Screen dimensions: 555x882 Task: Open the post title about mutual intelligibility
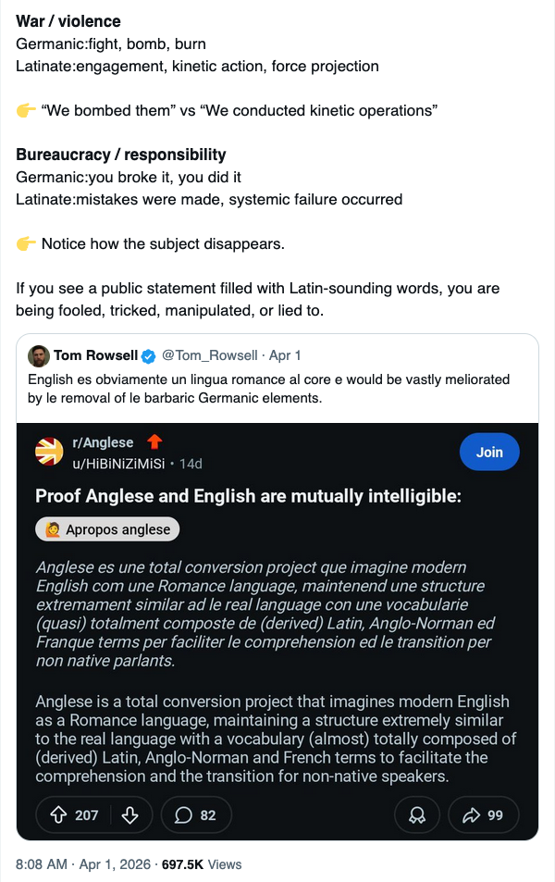click(248, 496)
